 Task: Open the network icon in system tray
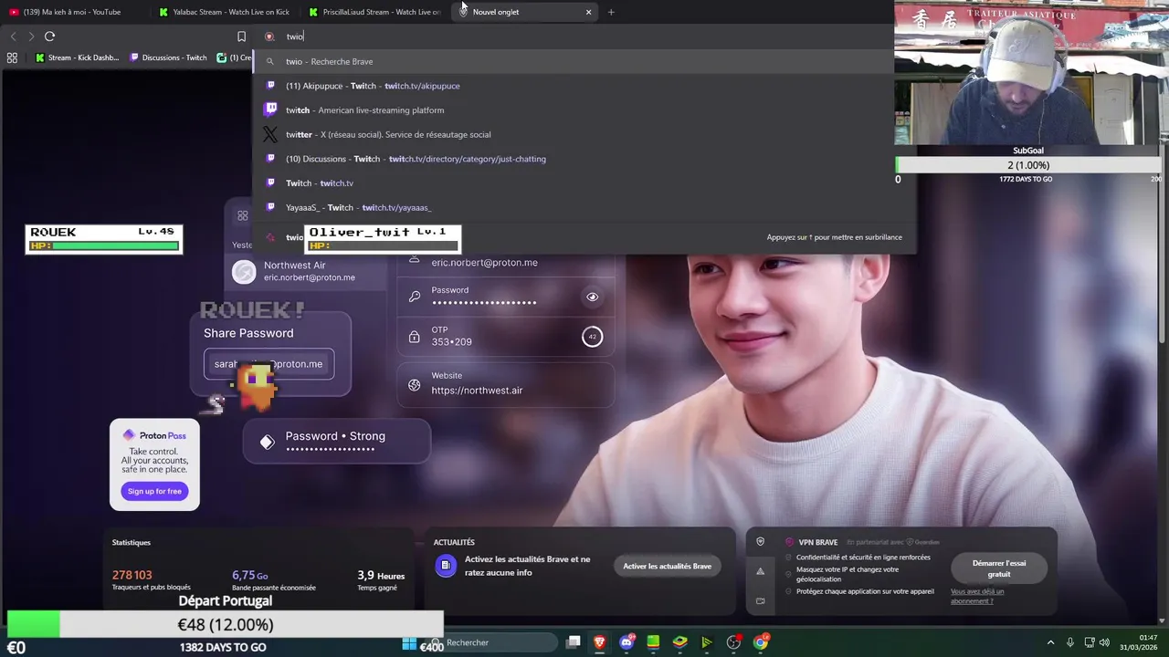[x=1090, y=642]
